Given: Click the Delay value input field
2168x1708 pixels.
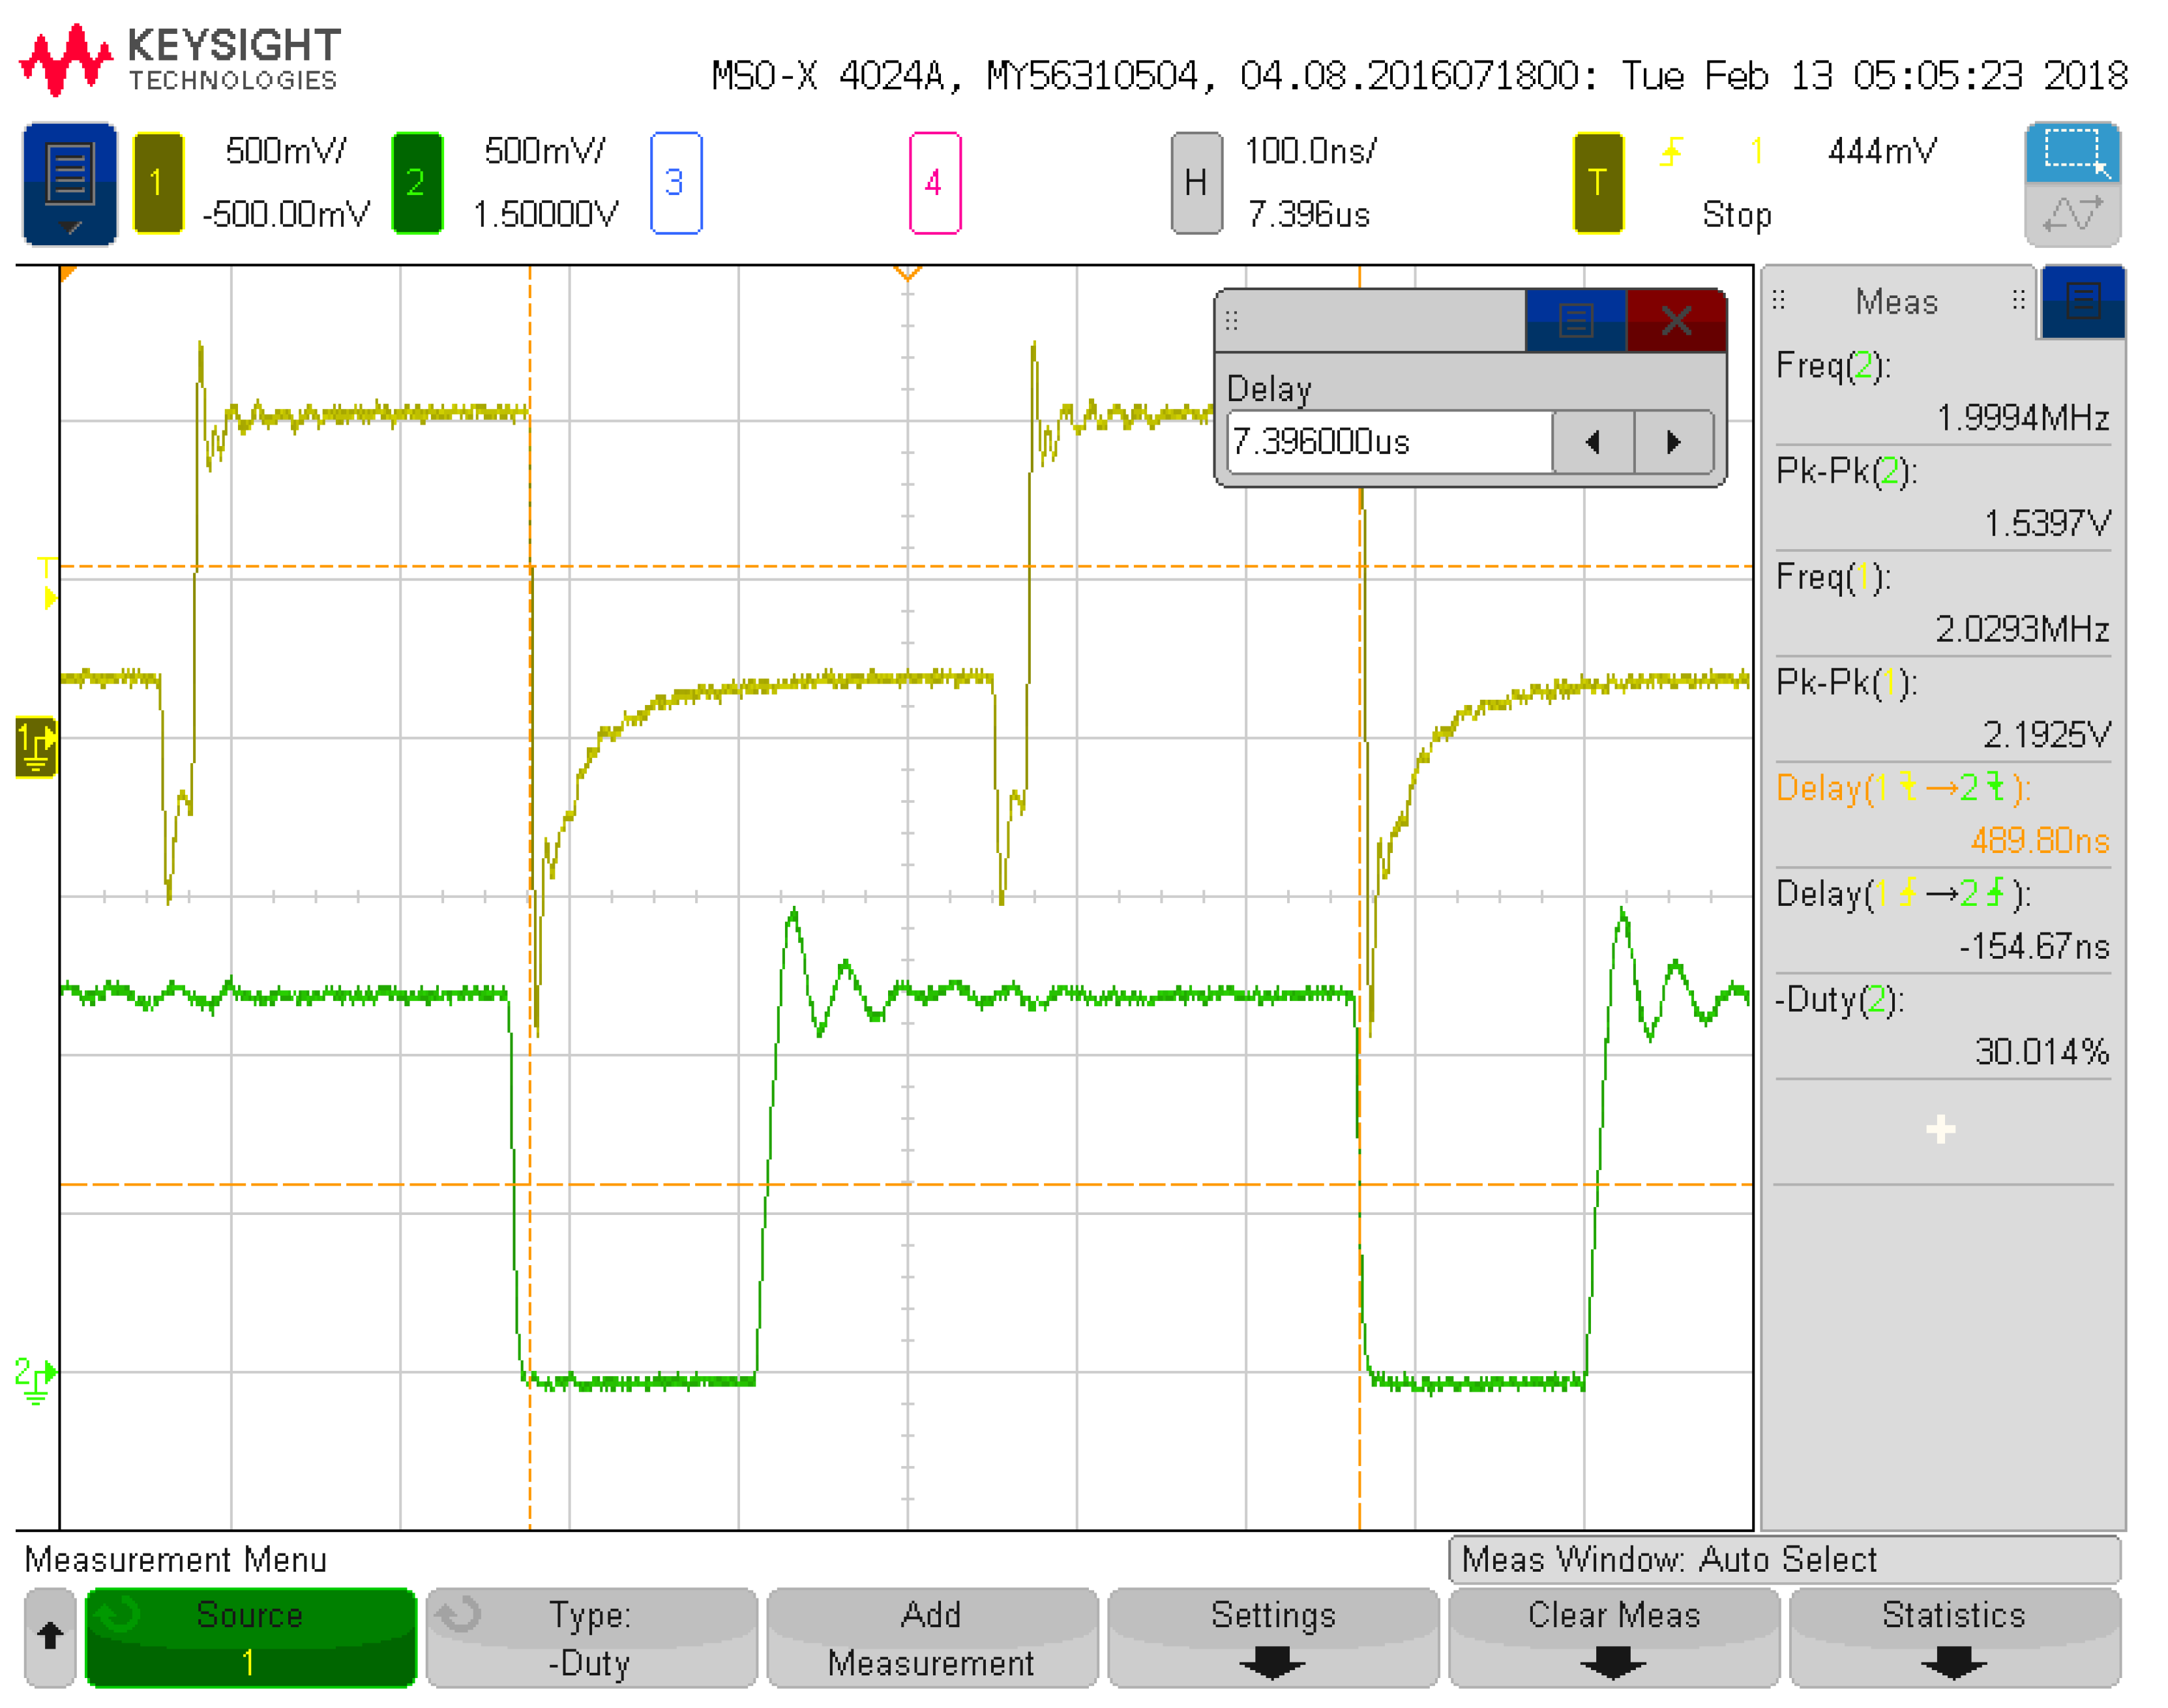Looking at the screenshot, I should [1388, 442].
